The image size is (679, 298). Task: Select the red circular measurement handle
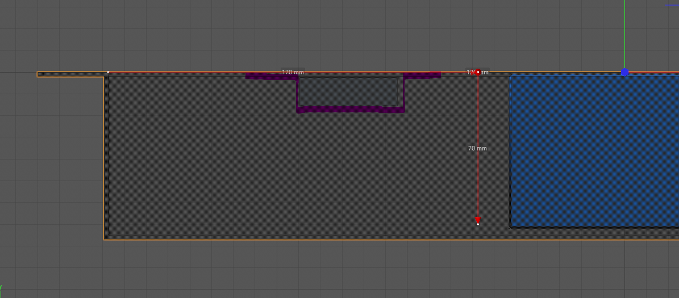click(478, 72)
